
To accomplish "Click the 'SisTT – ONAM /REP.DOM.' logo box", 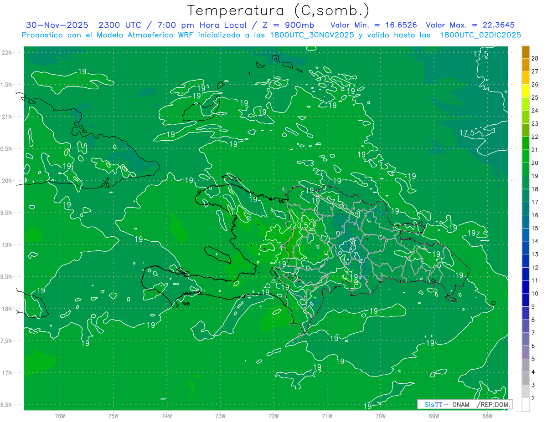I will coord(464,404).
